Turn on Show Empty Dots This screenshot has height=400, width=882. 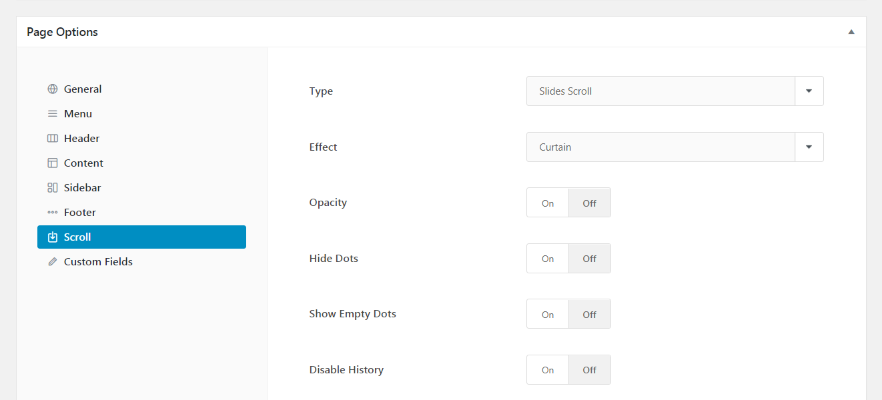[x=547, y=313]
